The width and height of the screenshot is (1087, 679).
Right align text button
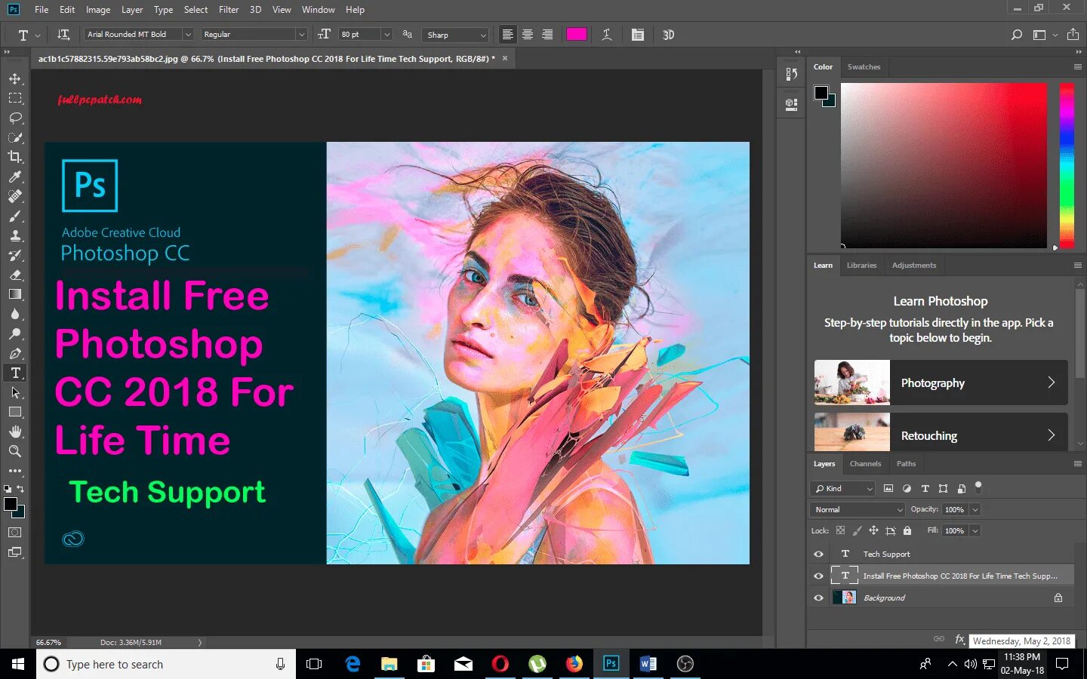coord(547,35)
